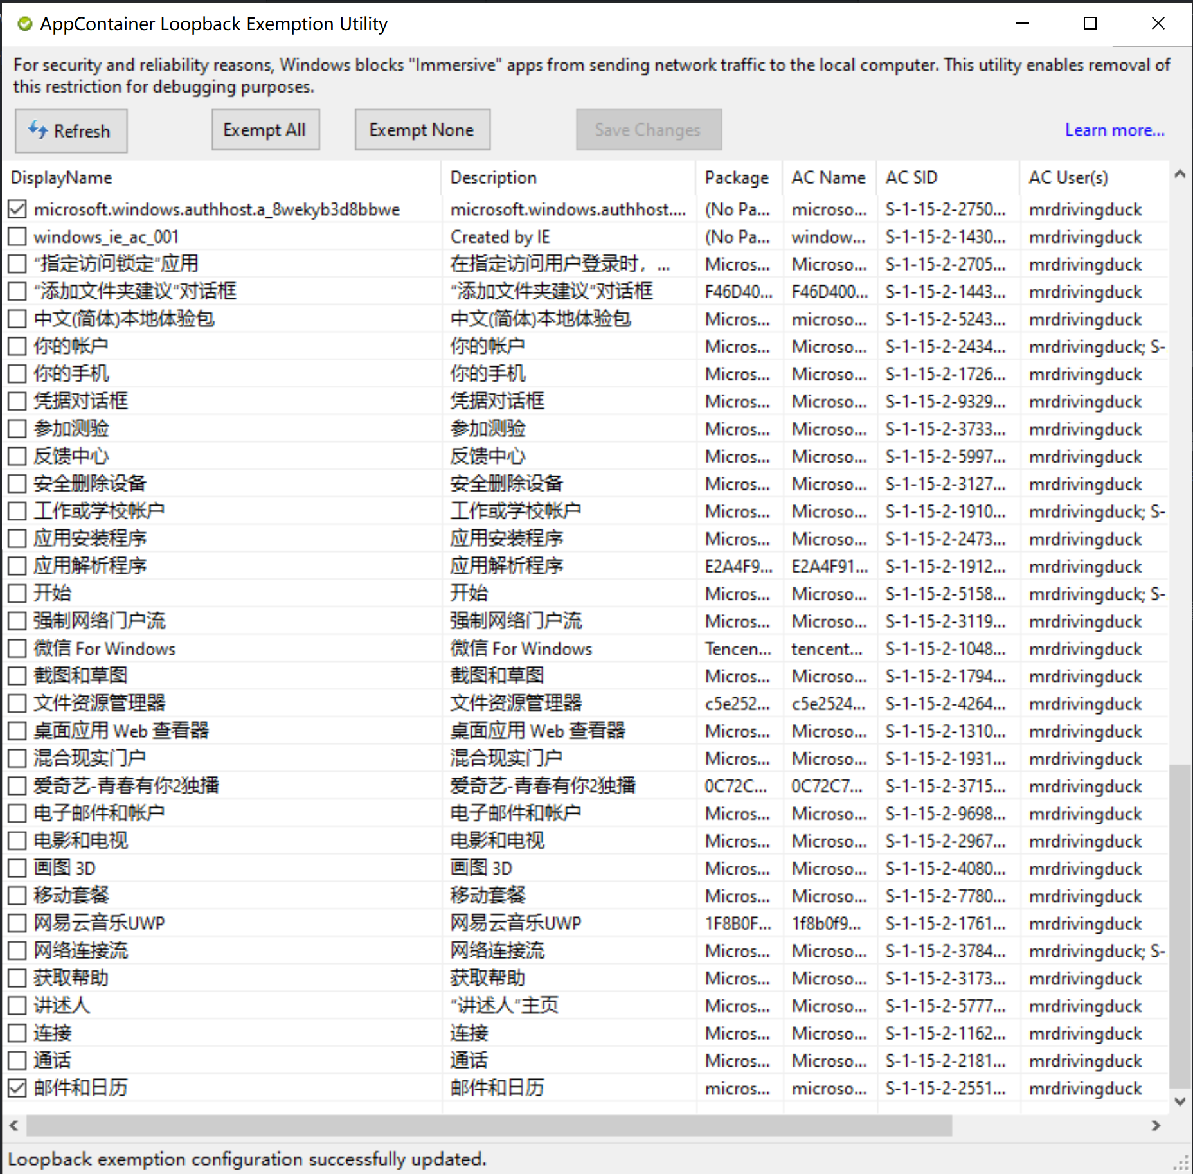Check the 电子邮件和帐户 checkbox
This screenshot has height=1174, width=1193.
point(17,814)
